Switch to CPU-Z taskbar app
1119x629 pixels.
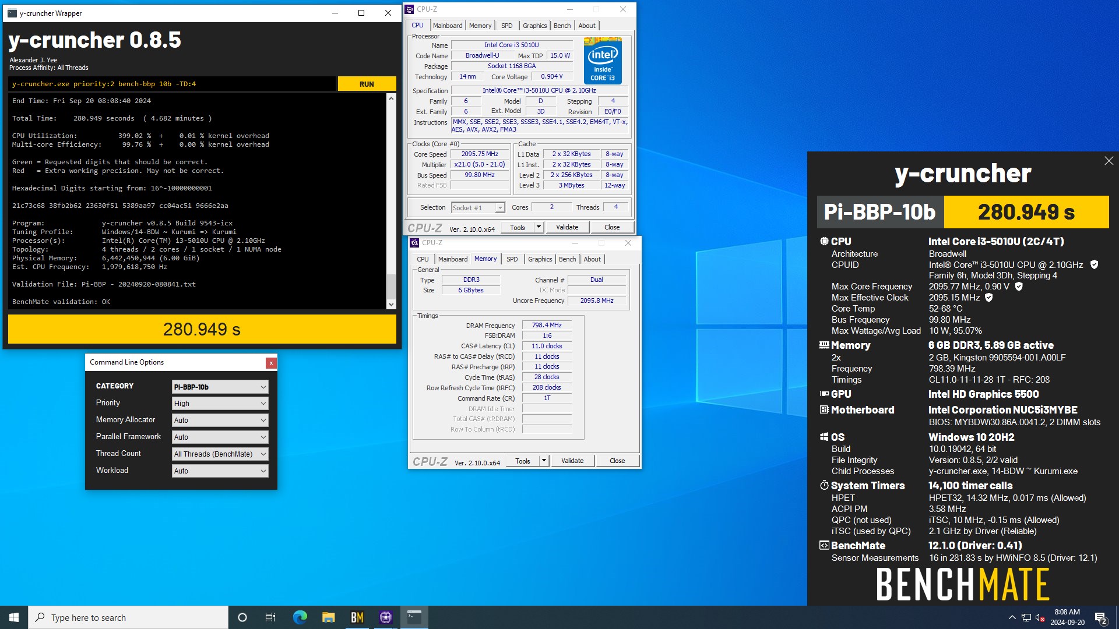pos(385,617)
